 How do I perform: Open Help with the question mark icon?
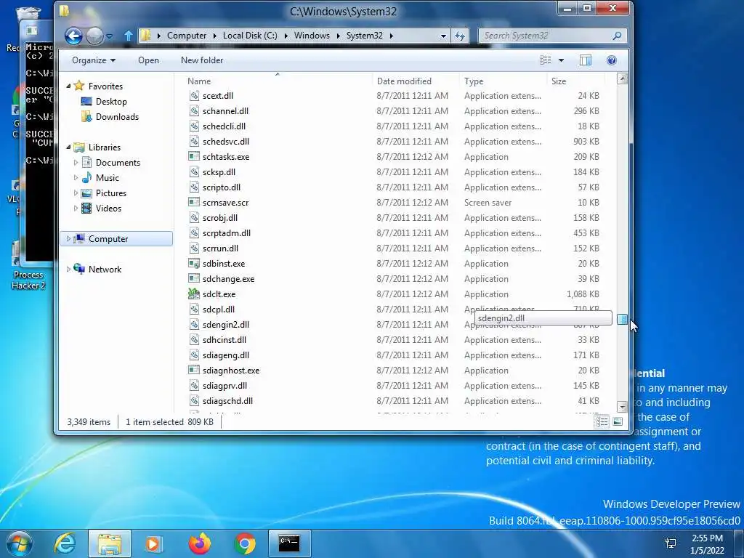click(612, 60)
